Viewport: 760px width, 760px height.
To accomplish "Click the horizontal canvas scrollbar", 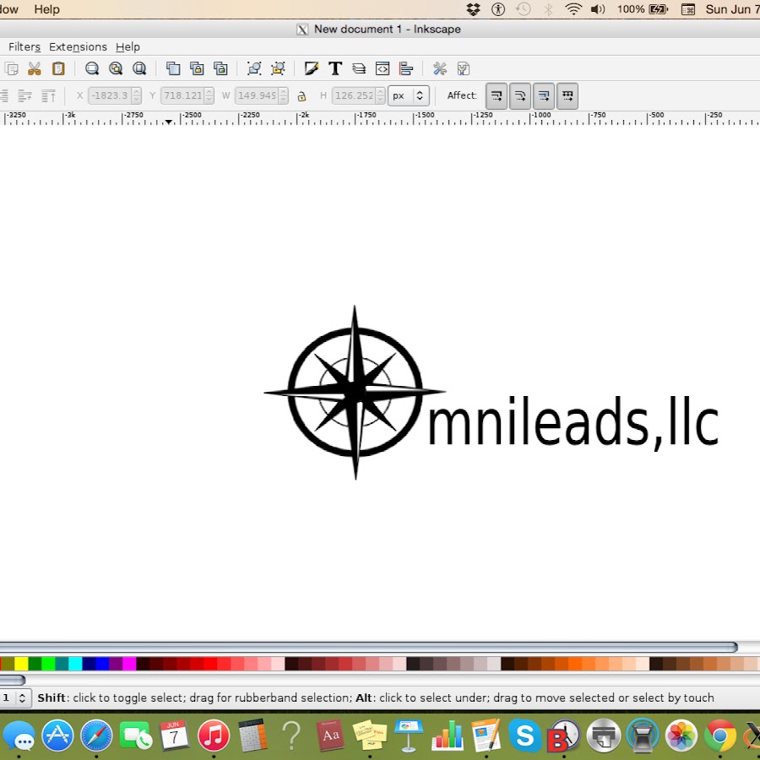I will tap(368, 647).
